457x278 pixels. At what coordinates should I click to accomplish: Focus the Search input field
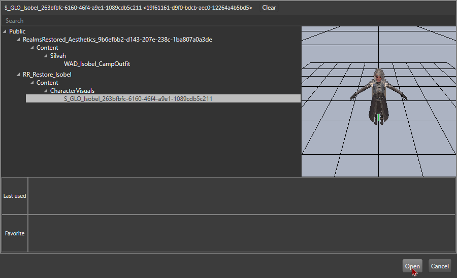[x=228, y=21]
